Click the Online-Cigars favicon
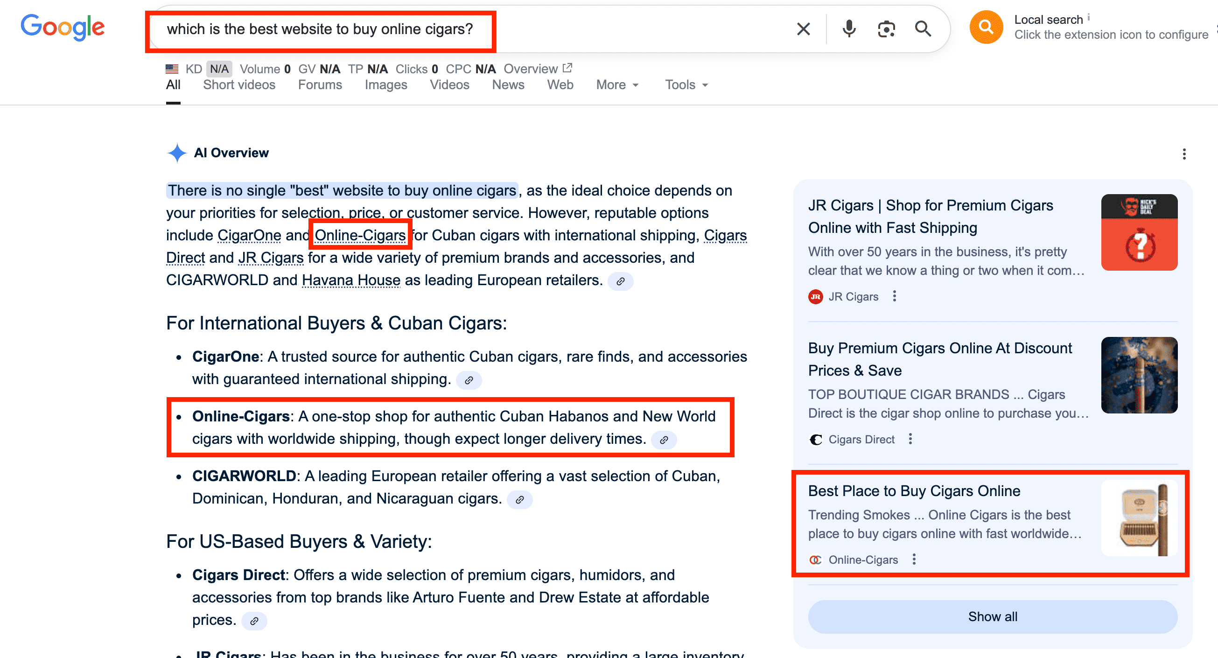The image size is (1218, 658). click(x=816, y=560)
